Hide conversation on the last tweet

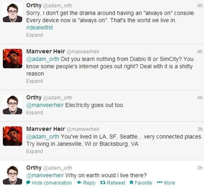click(x=49, y=183)
